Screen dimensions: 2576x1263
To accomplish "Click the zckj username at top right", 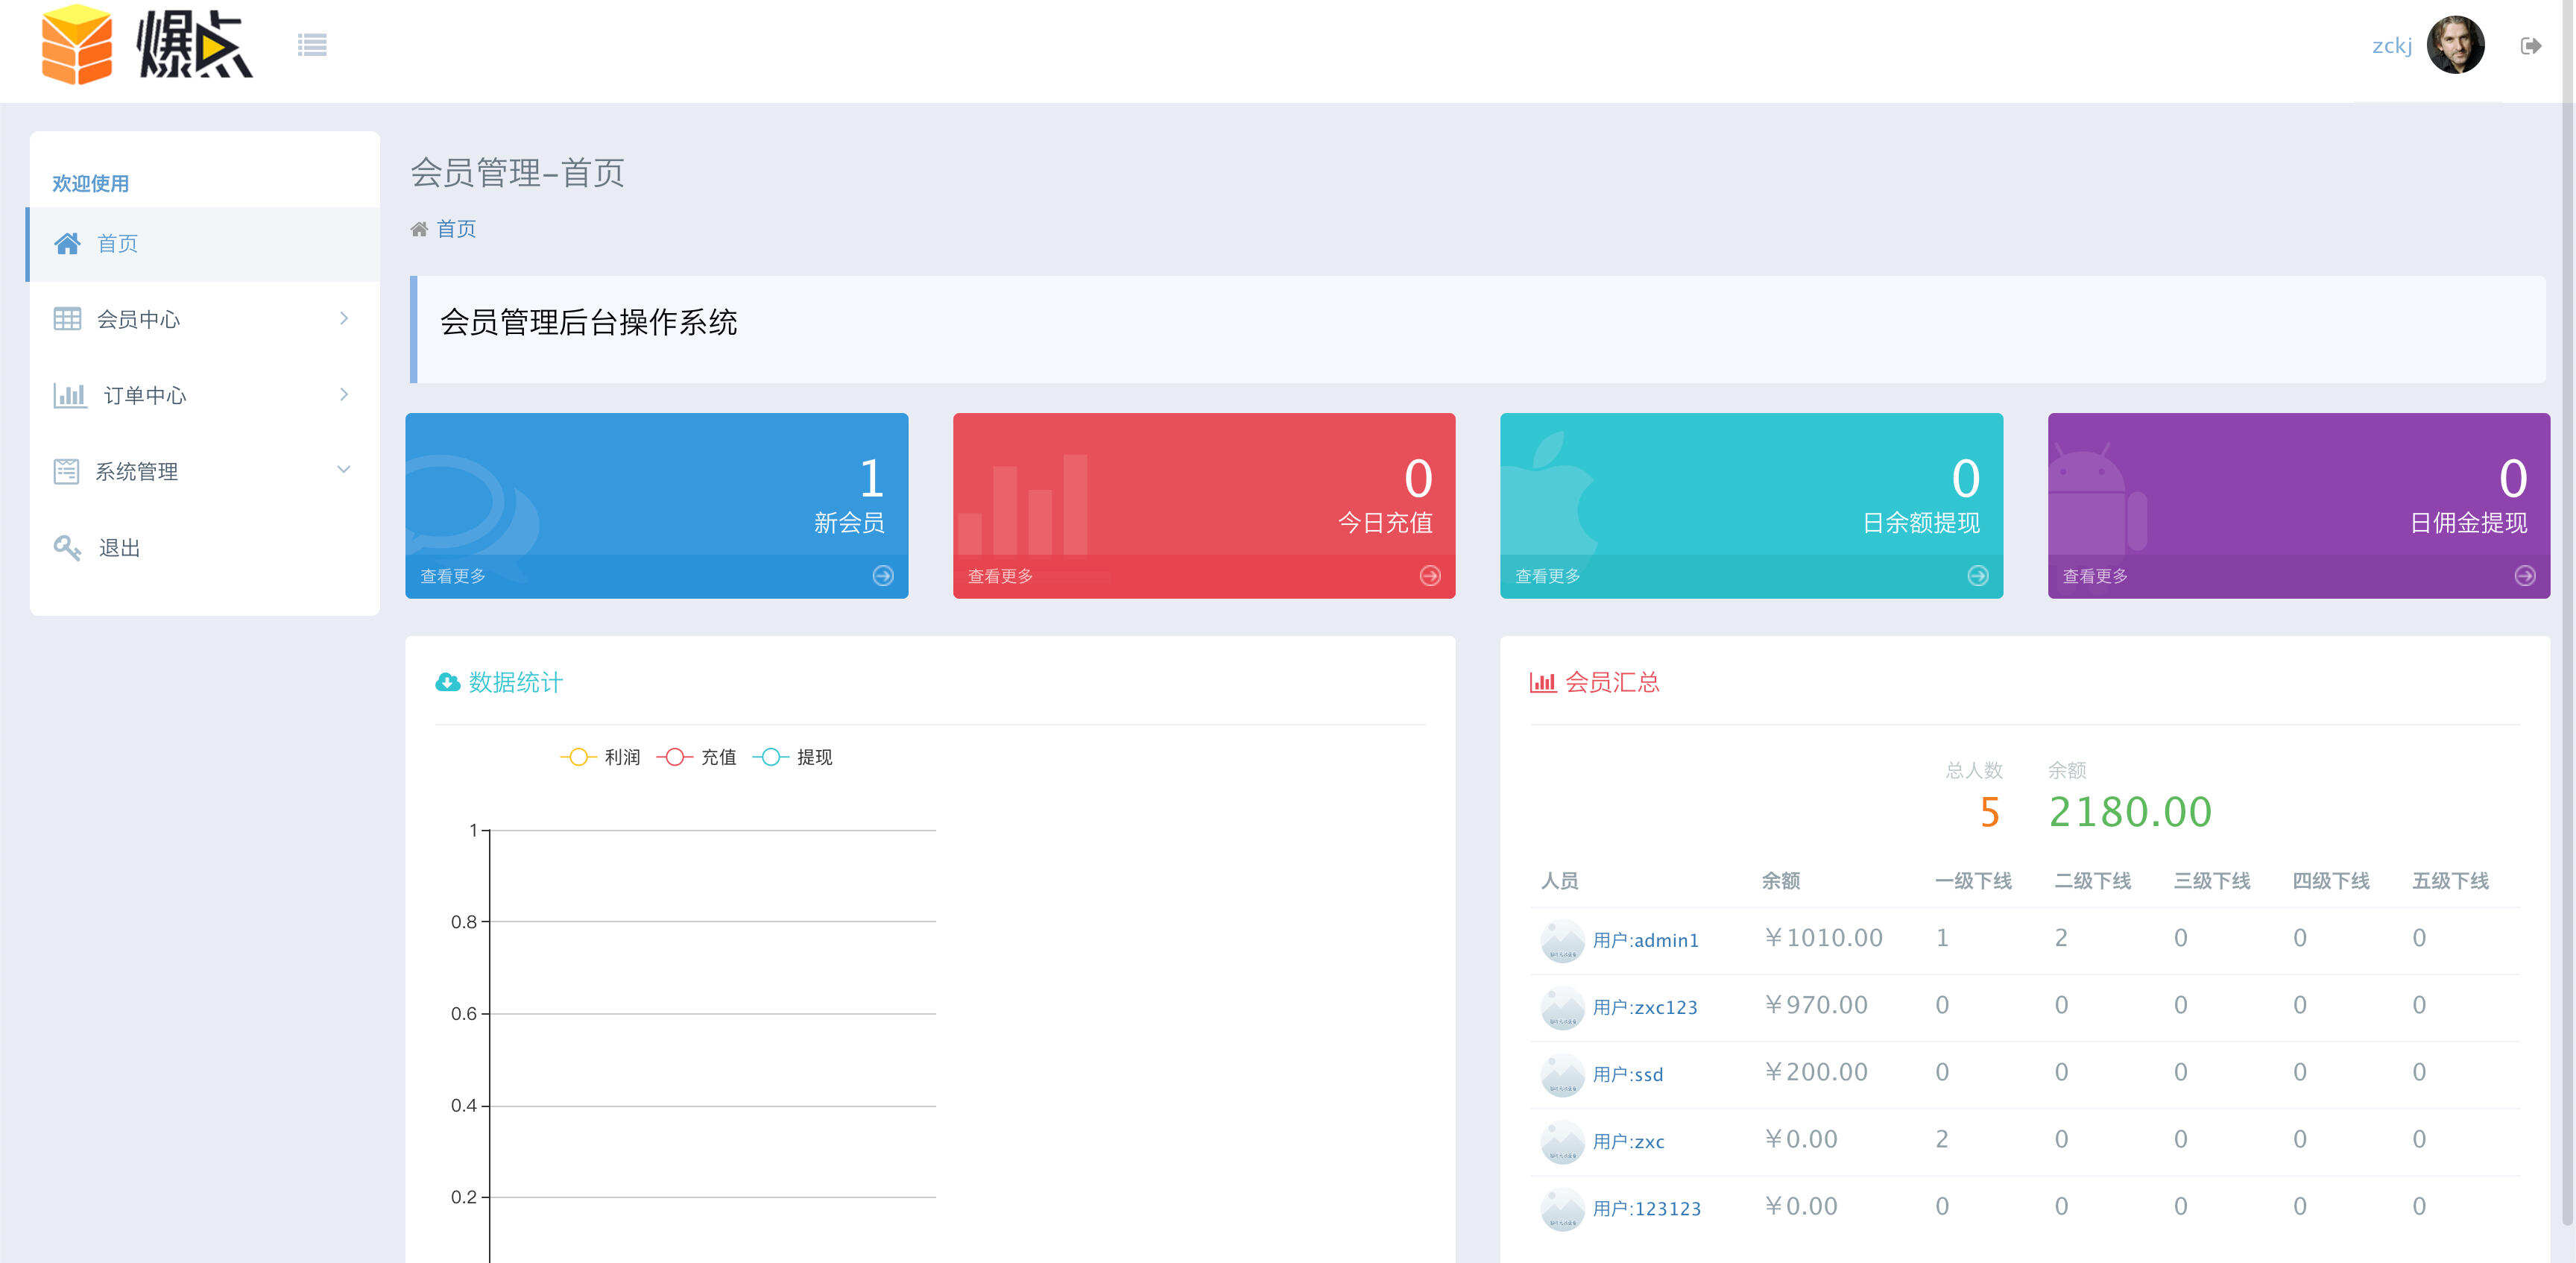I will pos(2394,45).
